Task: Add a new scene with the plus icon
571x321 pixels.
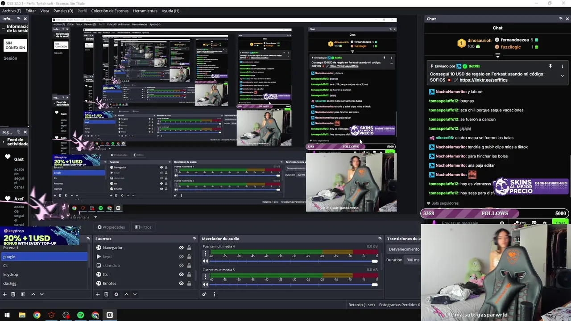Action: click(x=5, y=294)
